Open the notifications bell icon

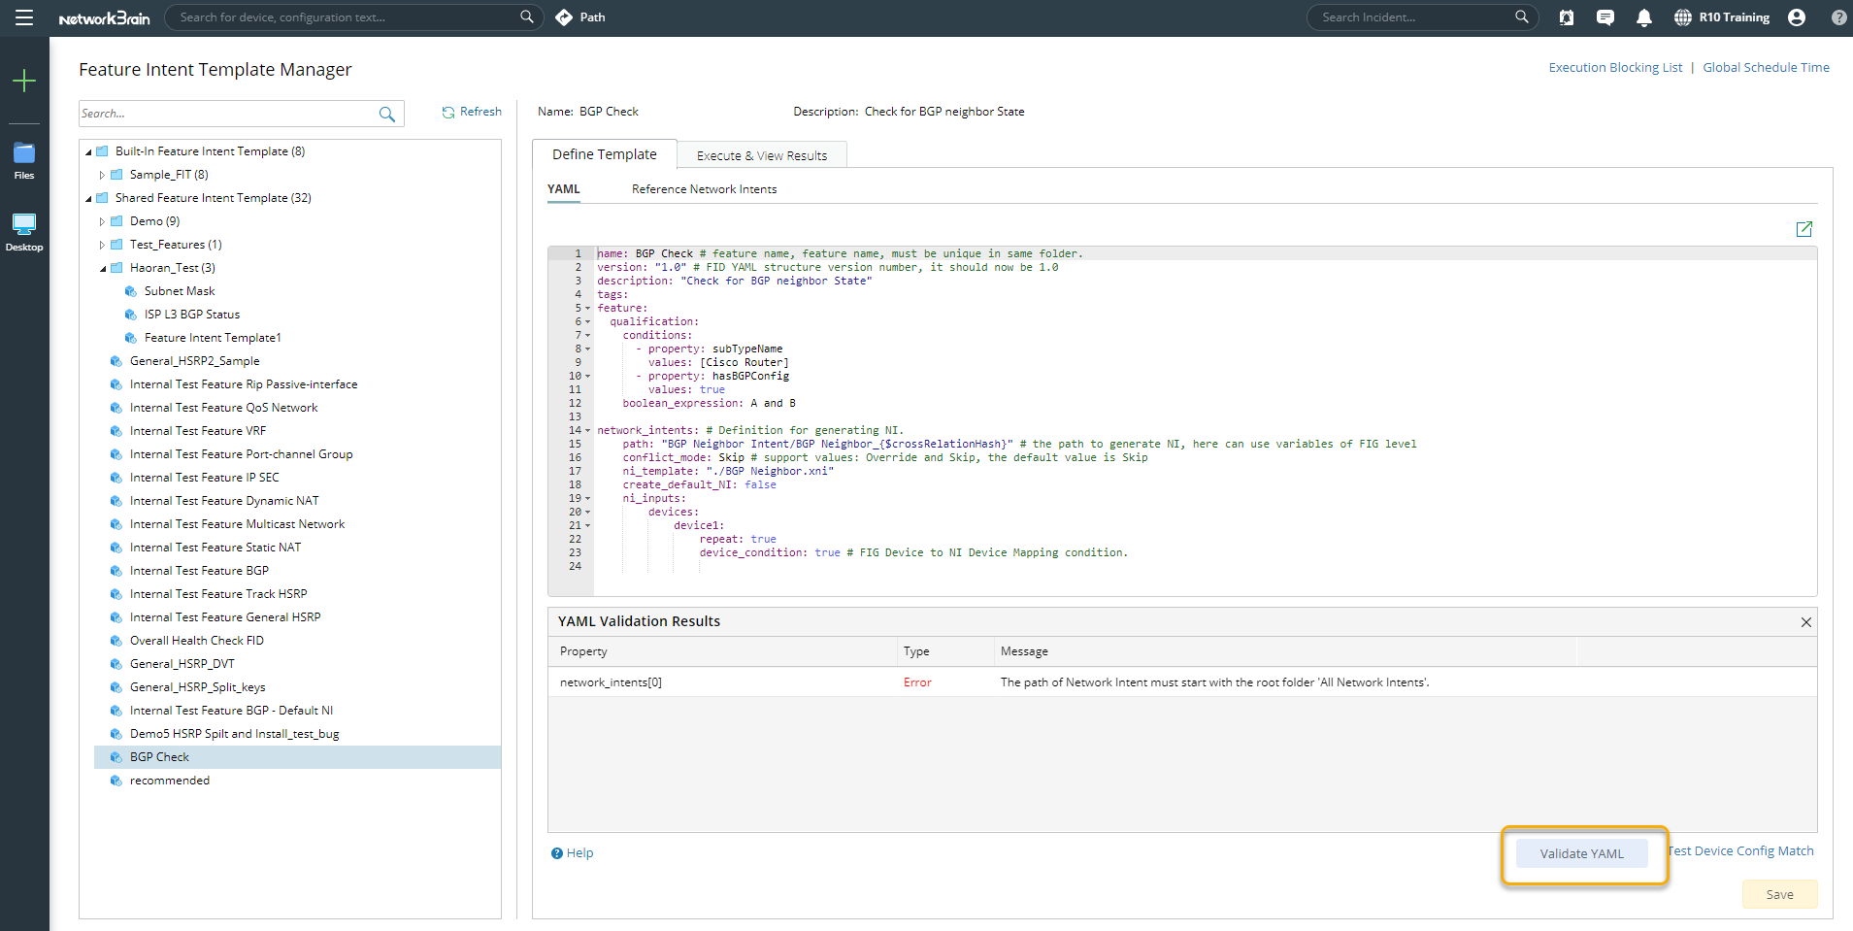[x=1643, y=17]
